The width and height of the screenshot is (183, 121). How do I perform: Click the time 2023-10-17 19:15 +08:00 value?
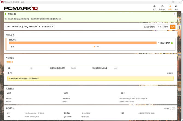[x=146, y=113]
